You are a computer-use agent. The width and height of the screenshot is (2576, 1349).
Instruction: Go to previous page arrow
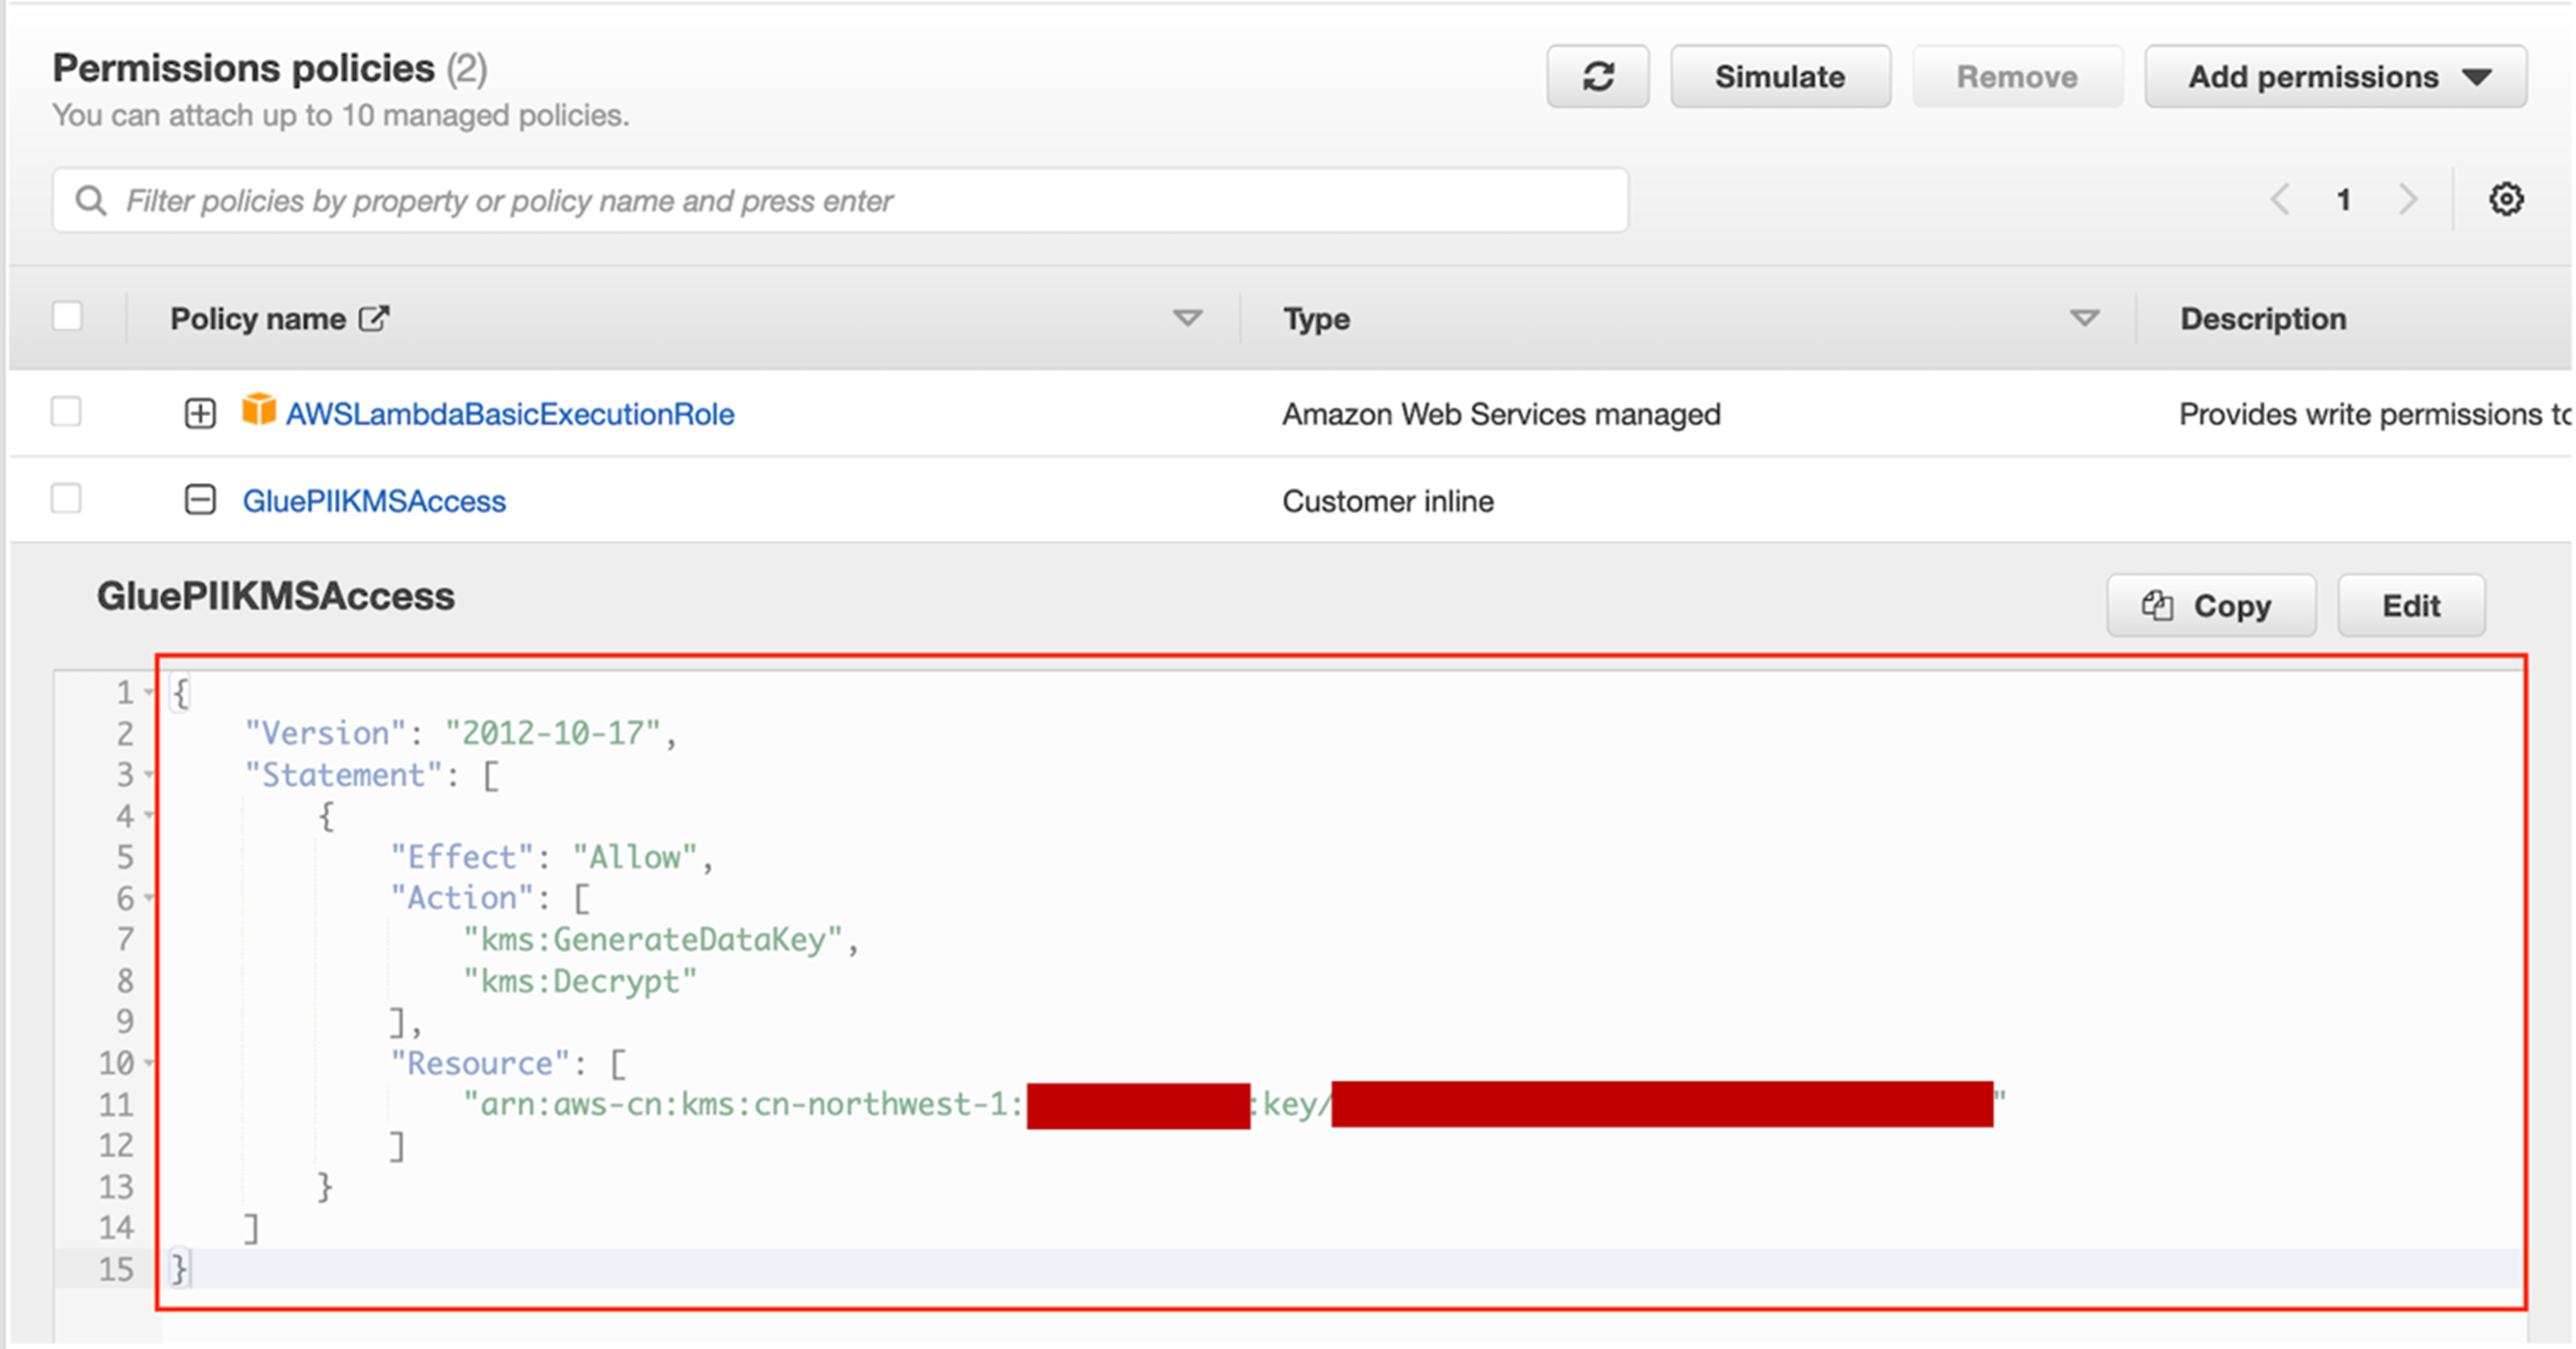pyautogui.click(x=2279, y=200)
